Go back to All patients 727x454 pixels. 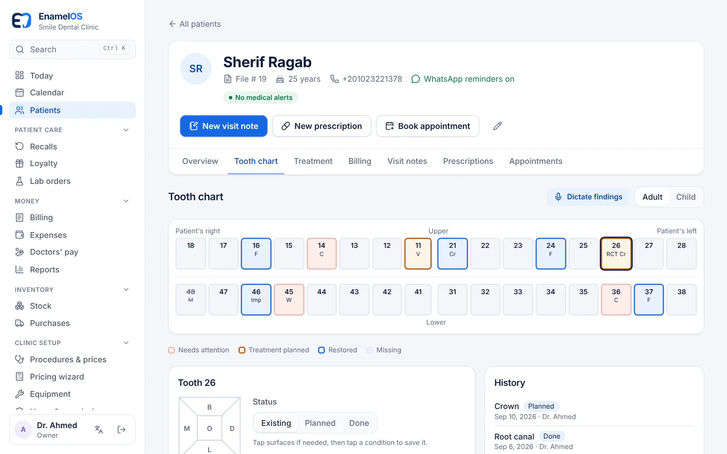coord(195,24)
